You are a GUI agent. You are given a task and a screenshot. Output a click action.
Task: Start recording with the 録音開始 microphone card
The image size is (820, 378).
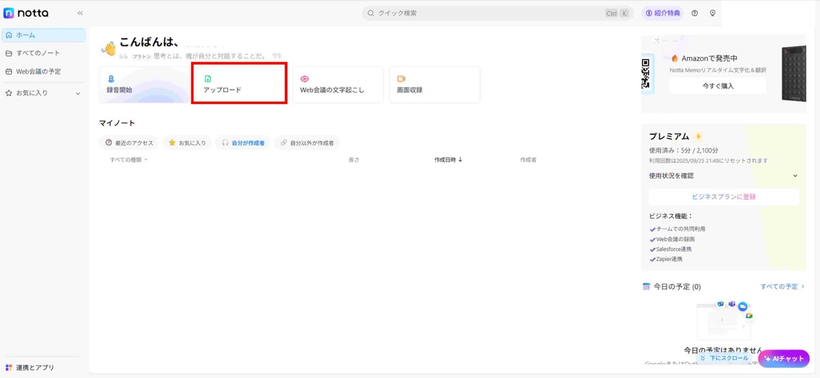click(143, 85)
